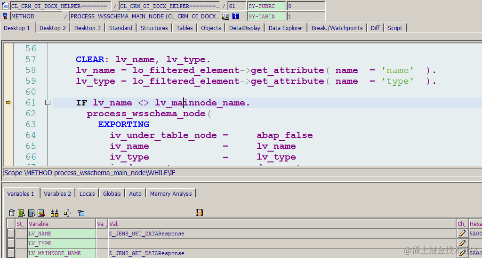The image size is (482, 258).
Task: Click the St... column header
Action: tap(22, 224)
